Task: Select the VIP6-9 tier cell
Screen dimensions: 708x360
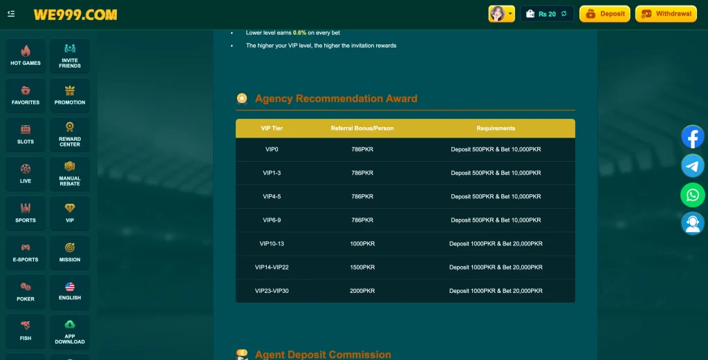Action: pyautogui.click(x=272, y=220)
